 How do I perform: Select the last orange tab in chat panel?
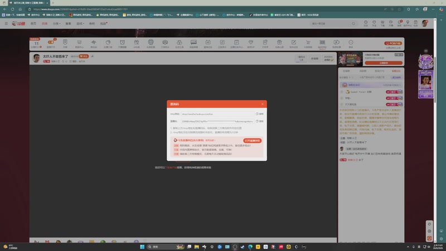point(396,71)
